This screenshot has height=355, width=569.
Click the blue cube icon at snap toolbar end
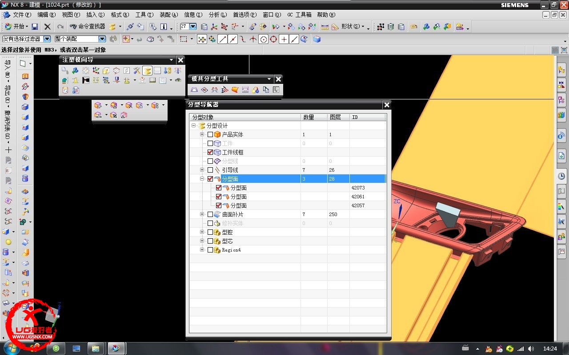tap(317, 39)
